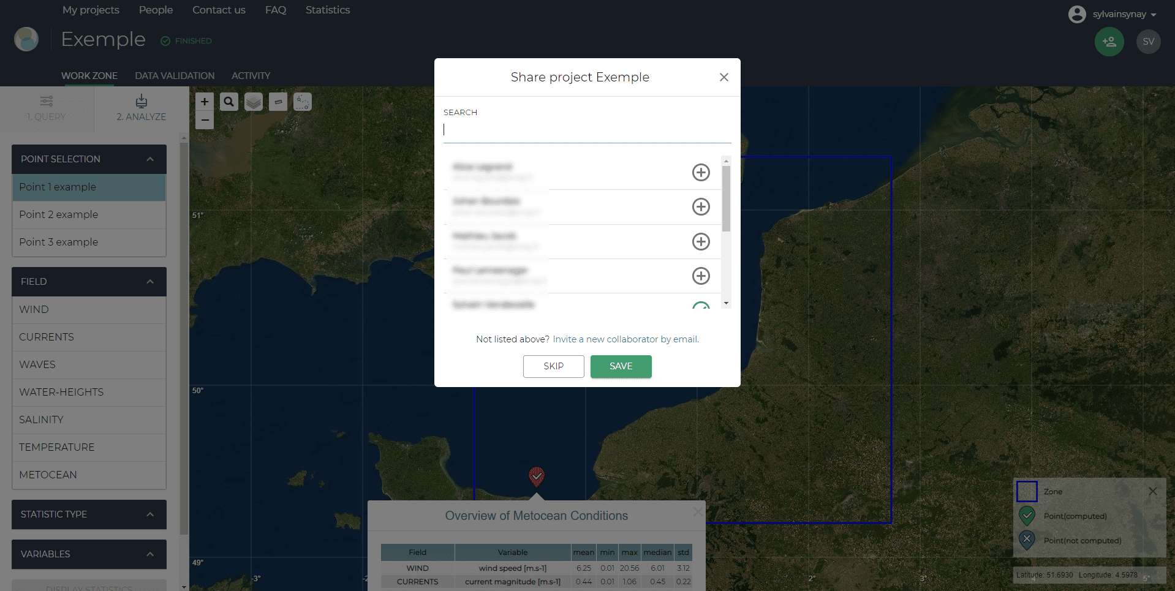
Task: Click the collaborator list scroll-down arrow
Action: pyautogui.click(x=726, y=303)
